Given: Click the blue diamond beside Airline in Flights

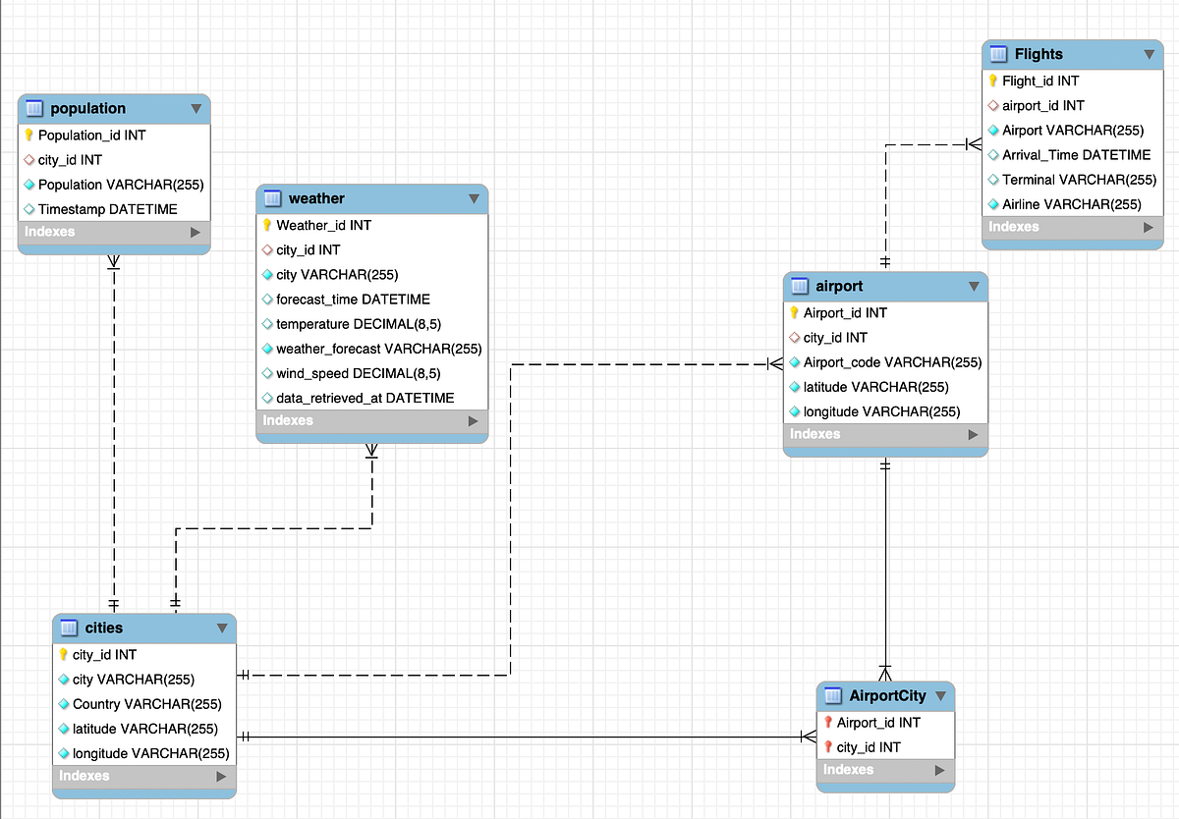Looking at the screenshot, I should tap(991, 203).
